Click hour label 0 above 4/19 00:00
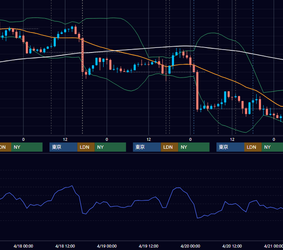The width and height of the screenshot is (283, 250). (x=107, y=140)
